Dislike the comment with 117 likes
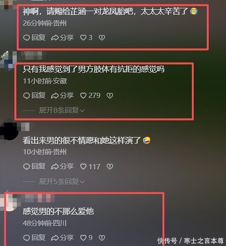226x246 pixels. pyautogui.click(x=110, y=167)
